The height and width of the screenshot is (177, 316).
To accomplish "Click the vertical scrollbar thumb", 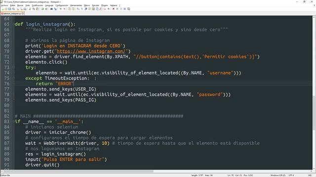I will 314,113.
